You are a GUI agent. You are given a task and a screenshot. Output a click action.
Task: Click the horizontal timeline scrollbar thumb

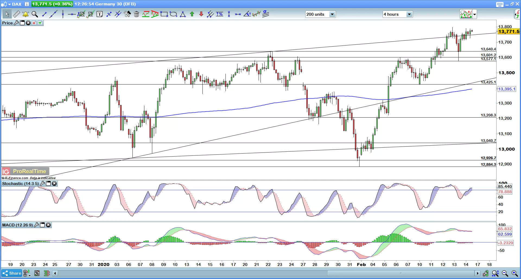[x=401, y=273]
